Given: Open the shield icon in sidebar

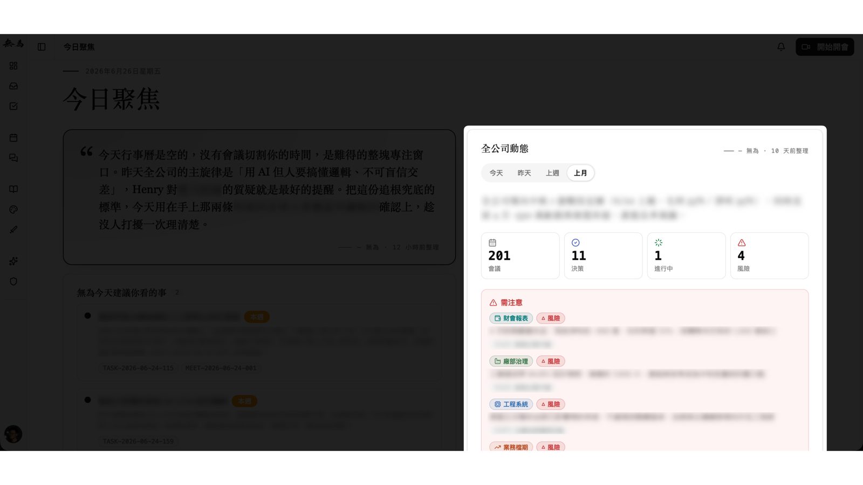Looking at the screenshot, I should click(x=13, y=281).
